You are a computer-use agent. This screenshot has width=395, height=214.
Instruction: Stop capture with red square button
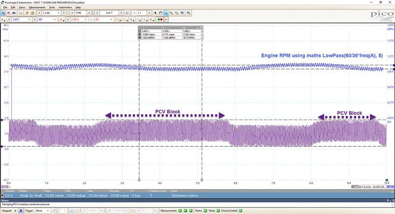tap(21, 211)
